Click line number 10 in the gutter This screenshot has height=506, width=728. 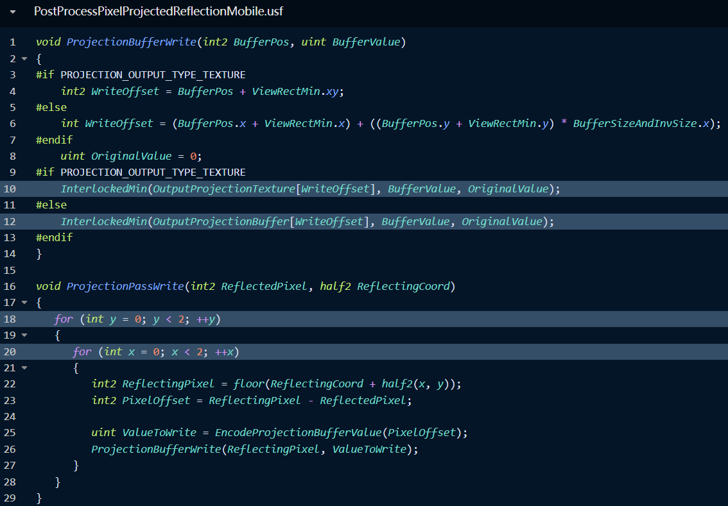tap(12, 189)
